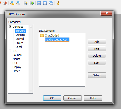Click the category list scroll down arrow
The width and height of the screenshot is (121, 109).
(x=31, y=91)
